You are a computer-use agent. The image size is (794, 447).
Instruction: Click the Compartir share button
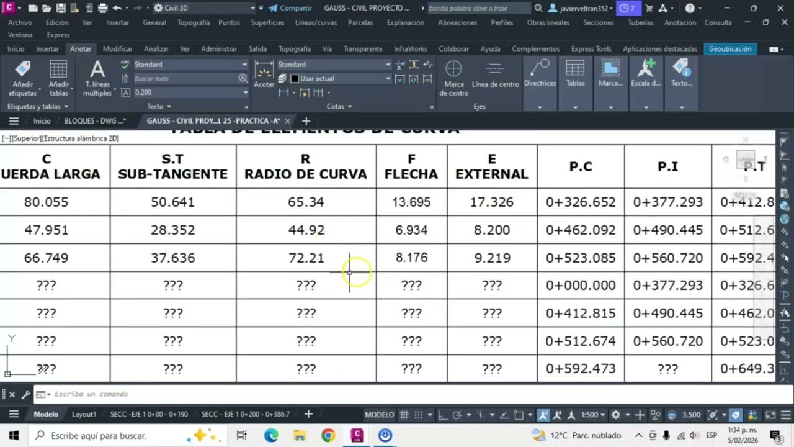click(290, 8)
